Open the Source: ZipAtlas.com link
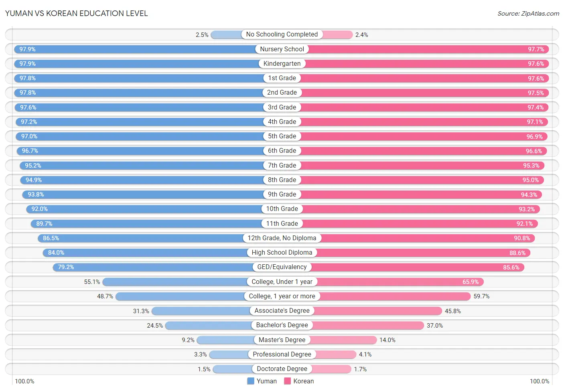564x391 pixels. click(x=528, y=14)
